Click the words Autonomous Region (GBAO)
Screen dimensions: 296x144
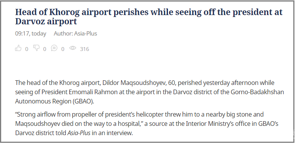[x=55, y=101]
